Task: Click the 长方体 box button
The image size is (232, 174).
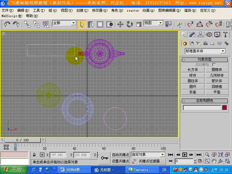Action: (193, 70)
